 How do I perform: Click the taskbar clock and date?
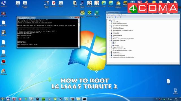[176, 99]
